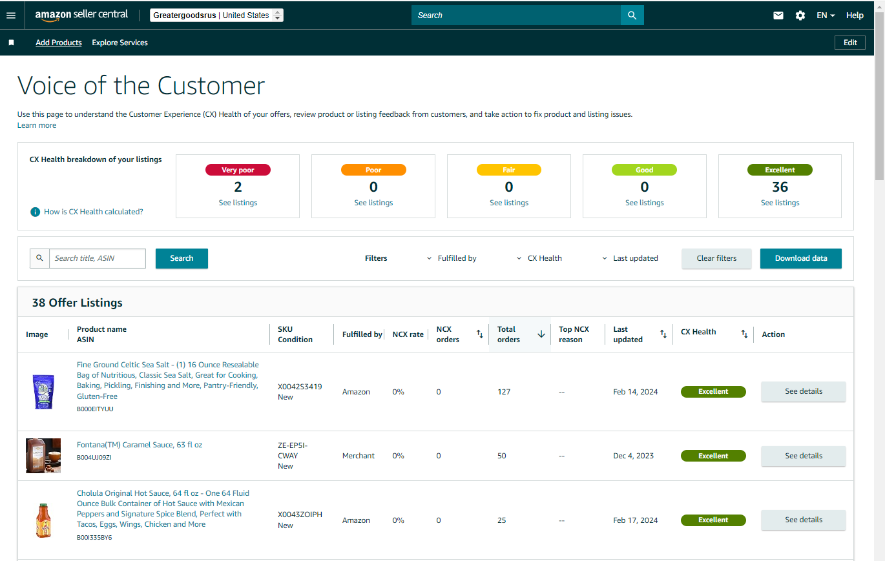Image resolution: width=885 pixels, height=561 pixels.
Task: Click the Excellent badge in the Celtic Sea Salt row
Action: coord(713,392)
